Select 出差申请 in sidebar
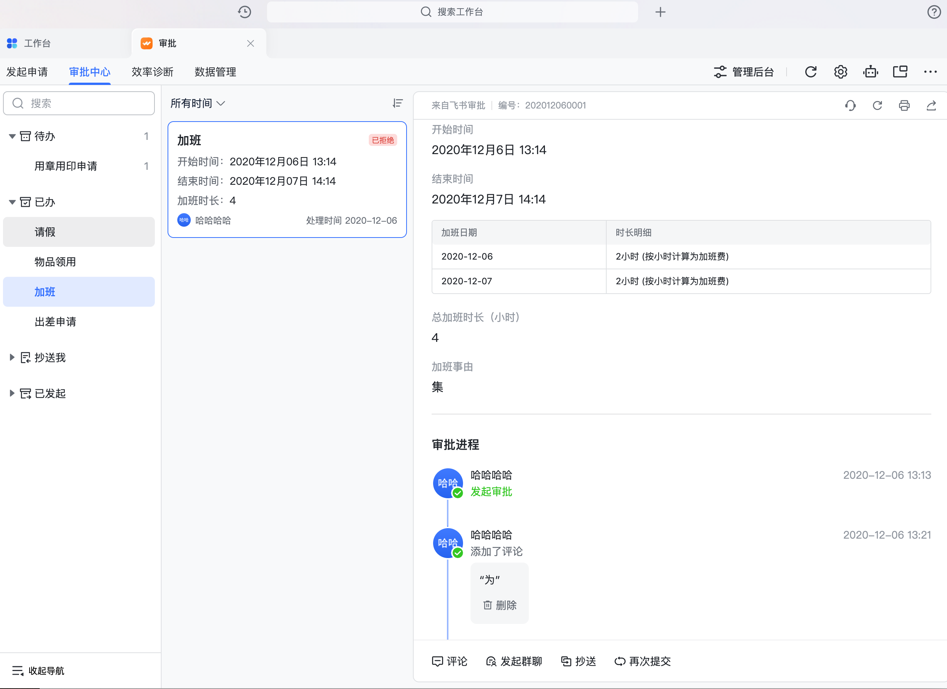 79,322
